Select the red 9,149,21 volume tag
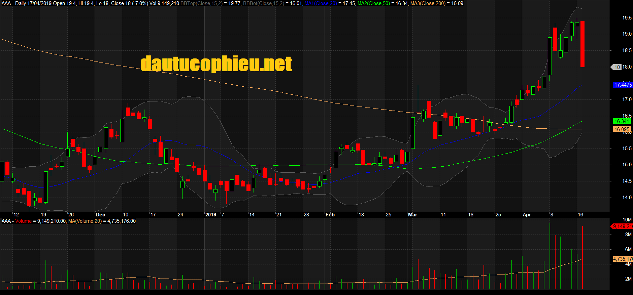This screenshot has width=633, height=295. tap(622, 226)
